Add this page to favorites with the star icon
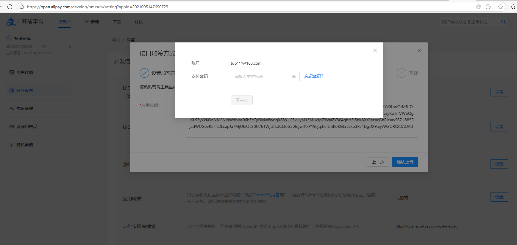Screen dimensions: 517x245 point(500,7)
